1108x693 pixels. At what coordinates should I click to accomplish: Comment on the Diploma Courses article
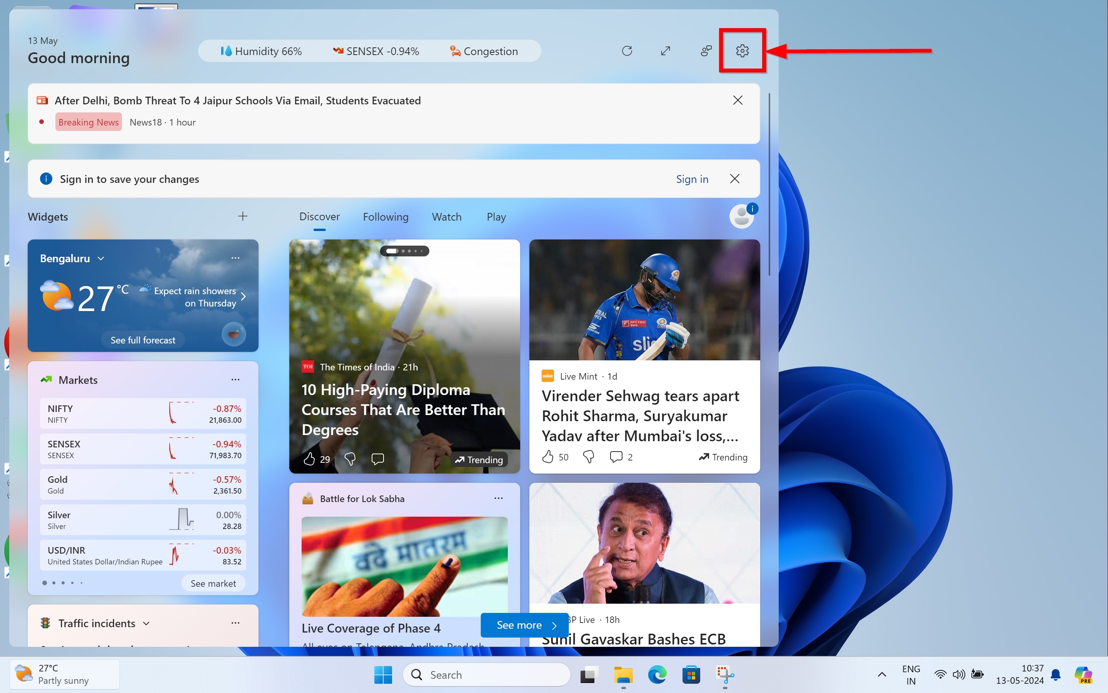[x=378, y=459]
